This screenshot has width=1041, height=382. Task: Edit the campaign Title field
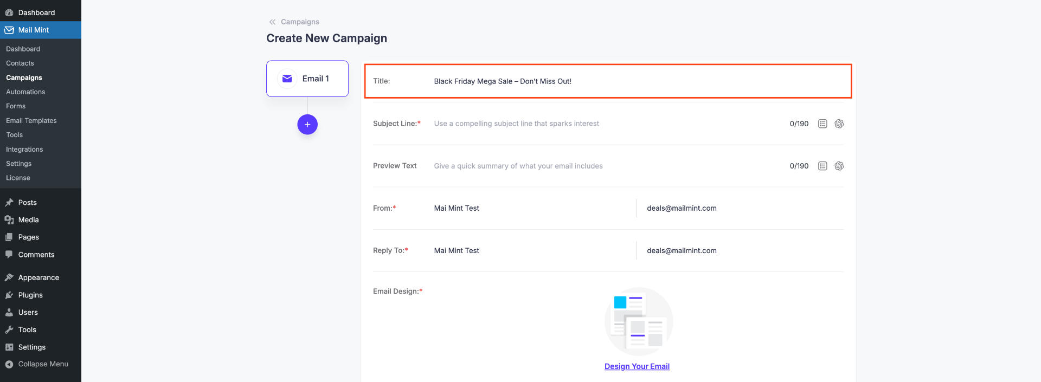tap(542, 81)
